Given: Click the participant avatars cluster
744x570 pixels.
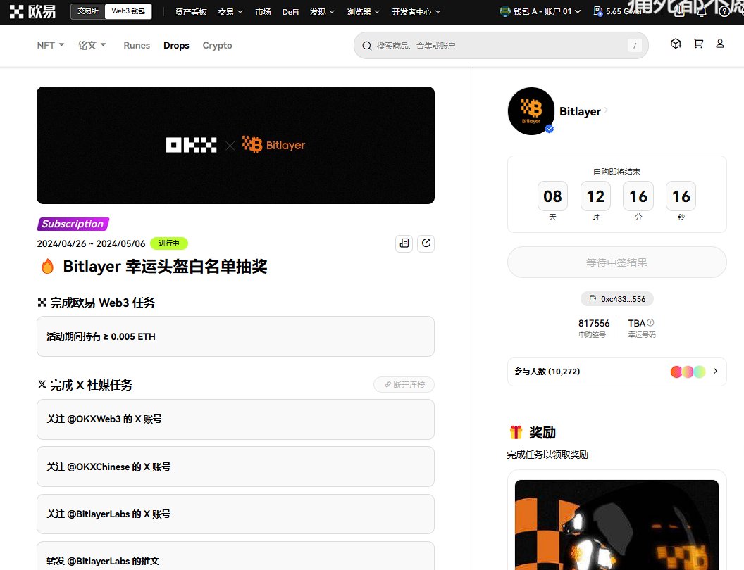Looking at the screenshot, I should [688, 372].
